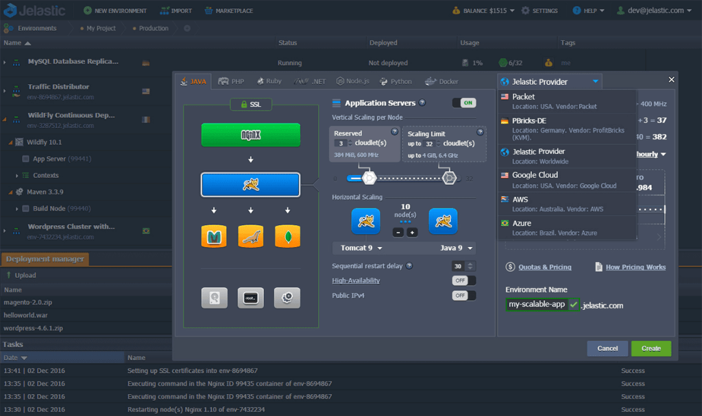Viewport: 702px width, 416px height.
Task: Click the shared storage node icon
Action: tap(215, 298)
